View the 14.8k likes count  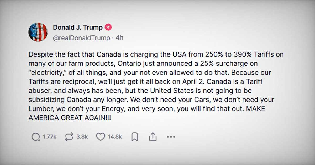(115, 137)
